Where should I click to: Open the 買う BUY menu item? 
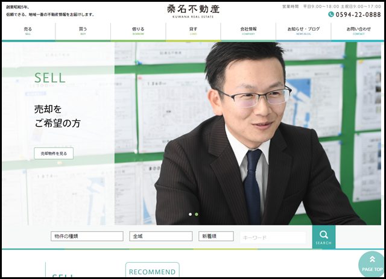(83, 31)
